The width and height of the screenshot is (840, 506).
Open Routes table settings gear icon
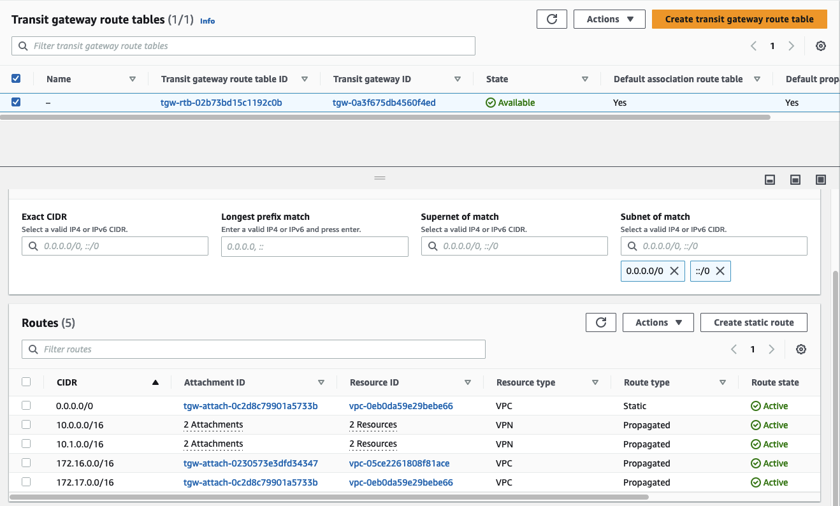point(801,349)
